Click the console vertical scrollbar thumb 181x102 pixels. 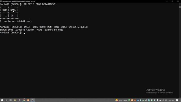coord(180,7)
